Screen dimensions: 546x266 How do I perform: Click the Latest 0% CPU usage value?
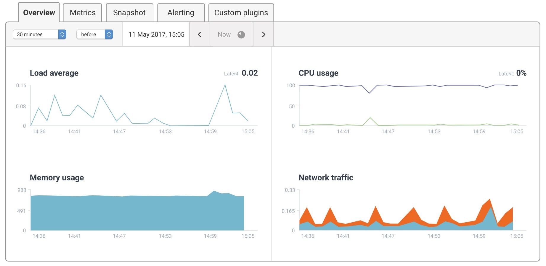(521, 73)
